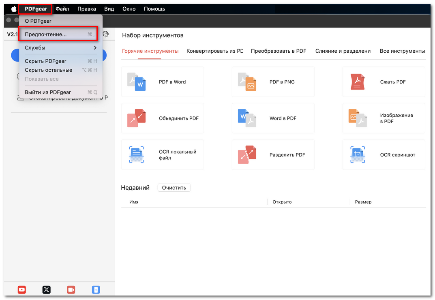
Task: Click the blue mobile download icon
Action: click(96, 289)
